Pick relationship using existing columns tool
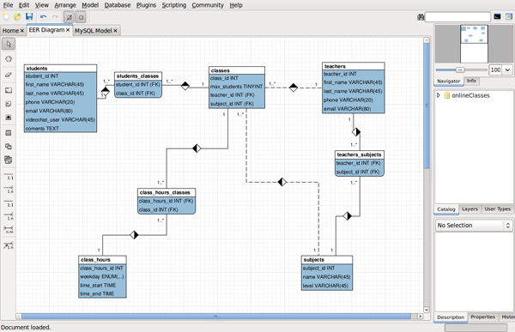Image resolution: width=515 pixels, height=332 pixels. click(x=9, y=245)
